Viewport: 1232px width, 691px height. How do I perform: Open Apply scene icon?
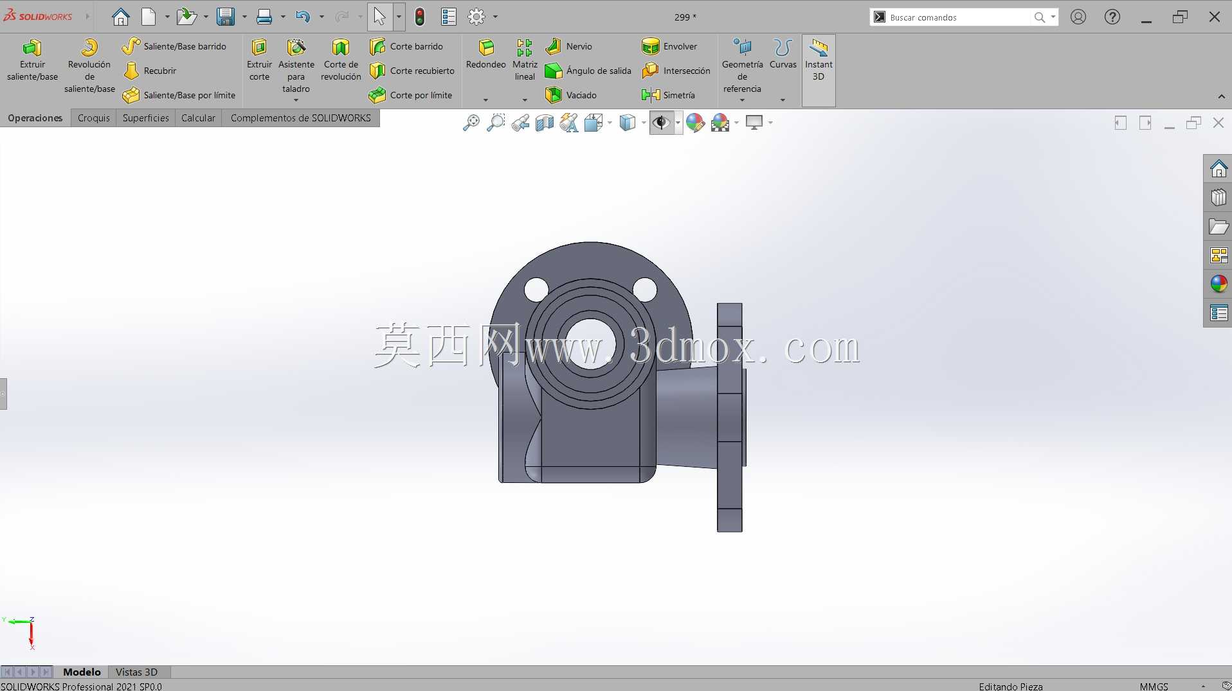(x=720, y=123)
